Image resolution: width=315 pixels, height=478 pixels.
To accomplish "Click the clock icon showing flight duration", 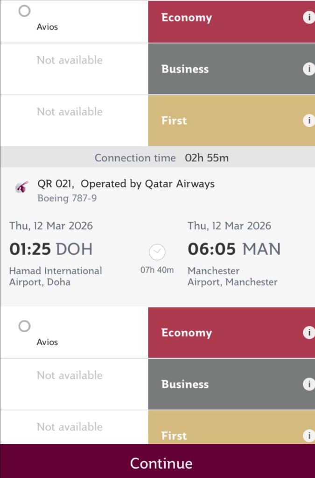I will (157, 253).
